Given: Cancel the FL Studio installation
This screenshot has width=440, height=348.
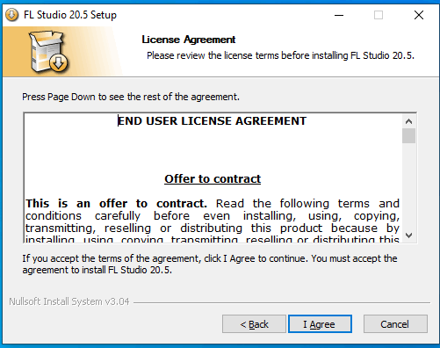Looking at the screenshot, I should click(395, 324).
